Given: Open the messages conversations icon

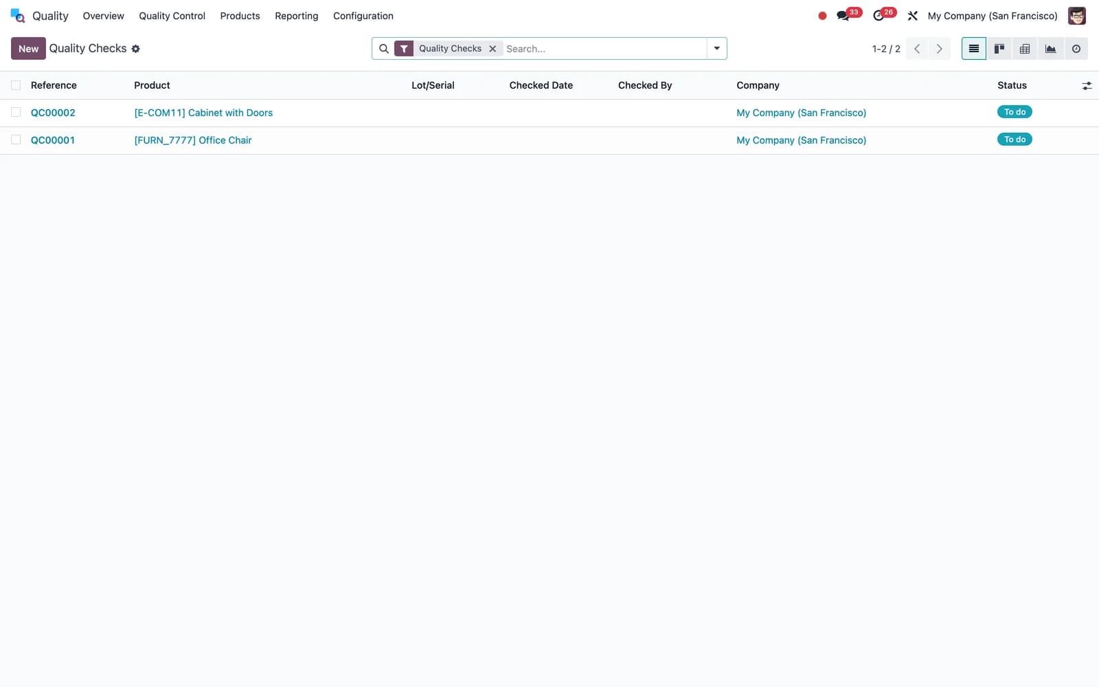Looking at the screenshot, I should pos(843,16).
